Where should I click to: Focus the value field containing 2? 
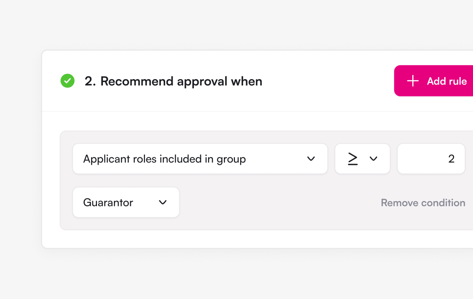431,159
